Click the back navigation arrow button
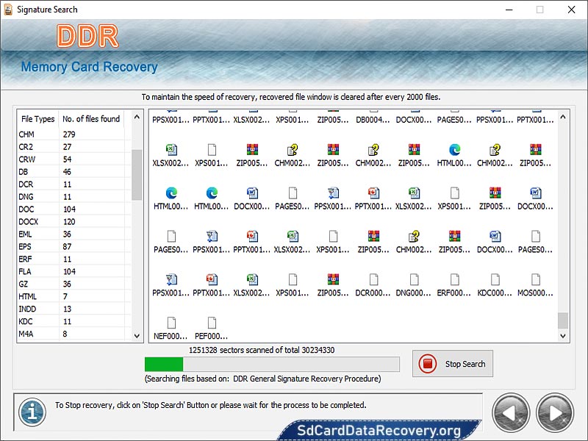 click(511, 413)
